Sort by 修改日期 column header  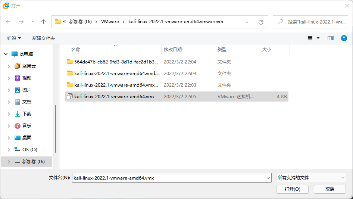pyautogui.click(x=173, y=50)
